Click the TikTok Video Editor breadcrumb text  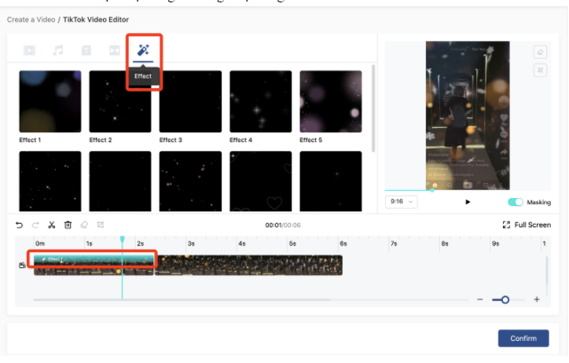point(96,20)
